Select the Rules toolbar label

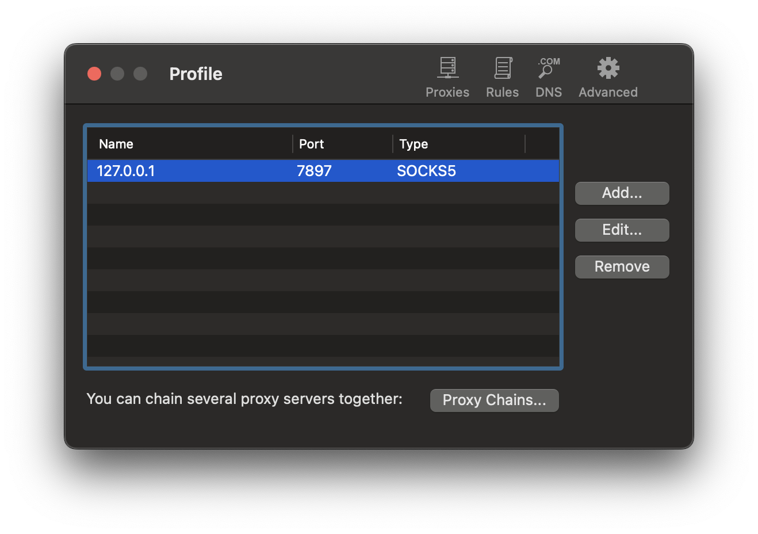point(501,92)
